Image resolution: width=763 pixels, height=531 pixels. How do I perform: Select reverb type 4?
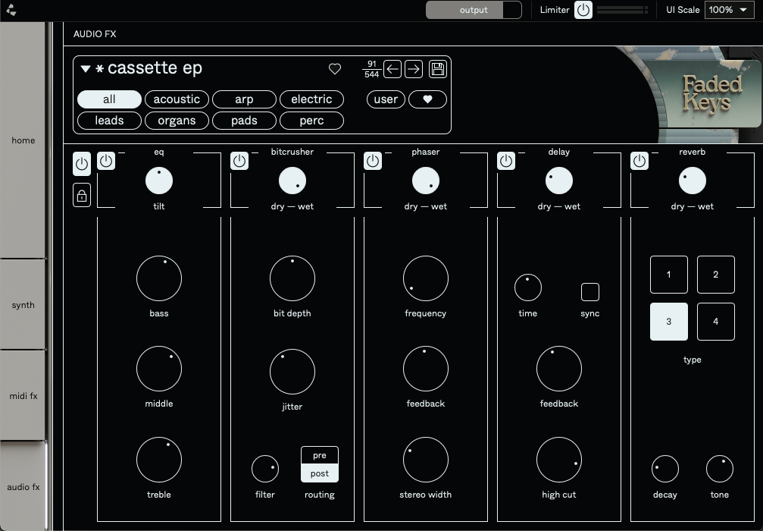[x=715, y=321]
